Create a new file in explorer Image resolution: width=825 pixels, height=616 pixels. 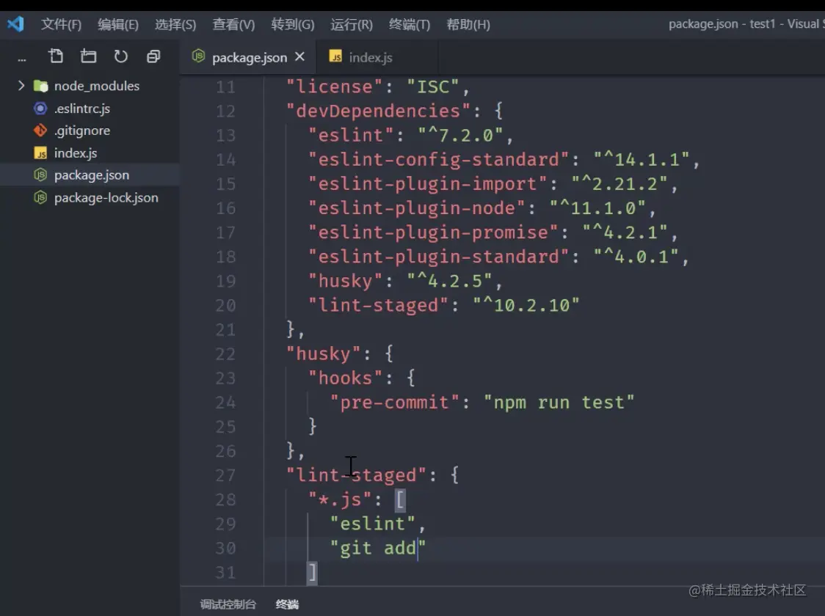[x=56, y=56]
